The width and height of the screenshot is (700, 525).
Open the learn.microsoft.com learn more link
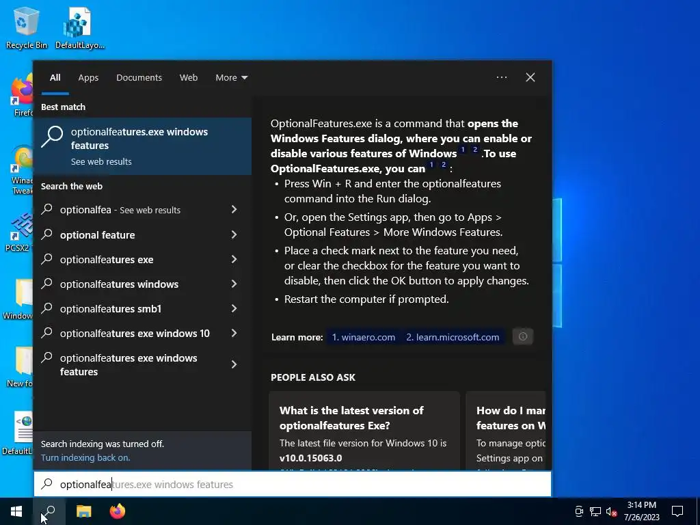point(453,337)
